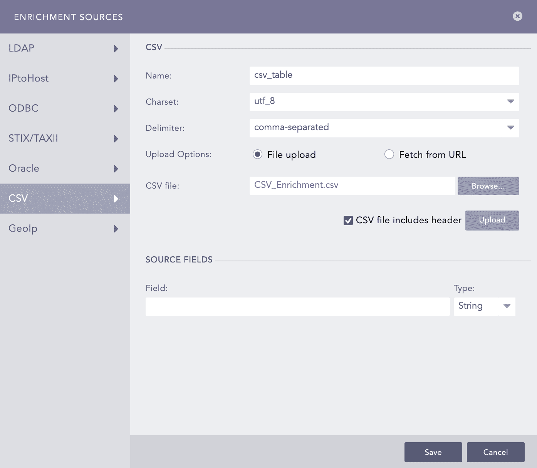Select the Fetch from URL option
537x468 pixels.
click(389, 154)
